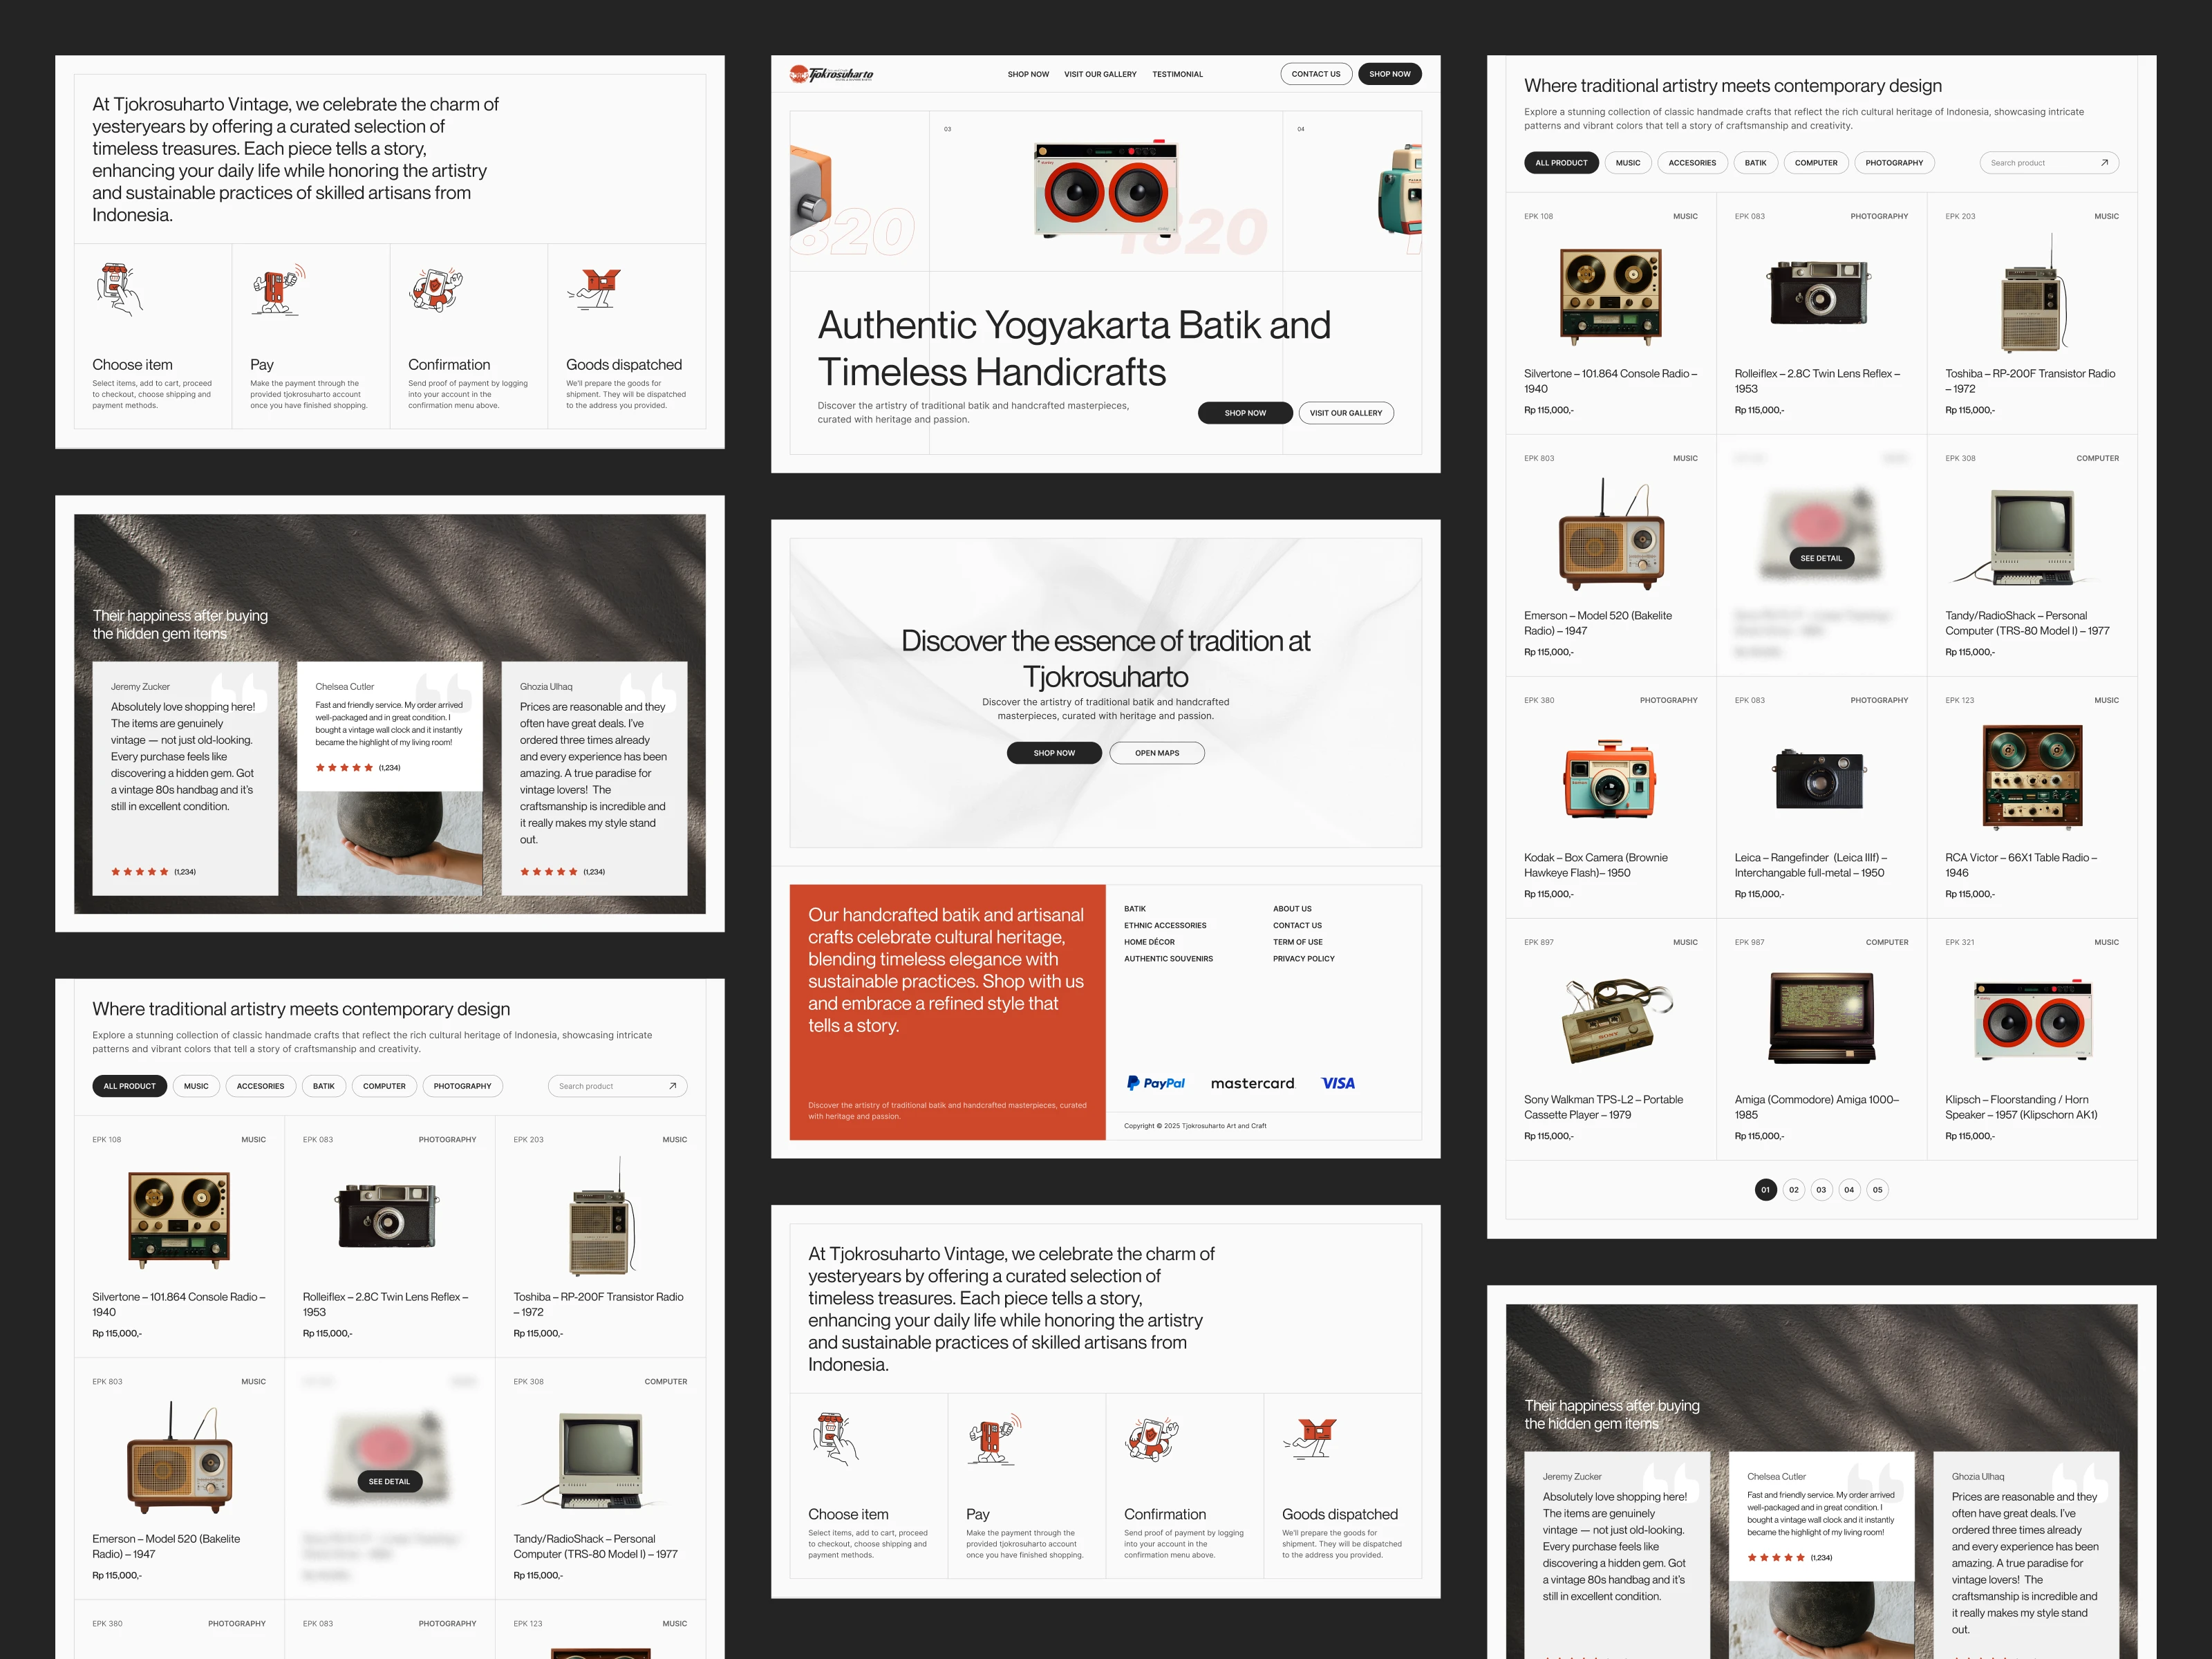Viewport: 2212px width, 1659px height.
Task: Open the TESTIMONIAL navbar item
Action: [x=1177, y=74]
